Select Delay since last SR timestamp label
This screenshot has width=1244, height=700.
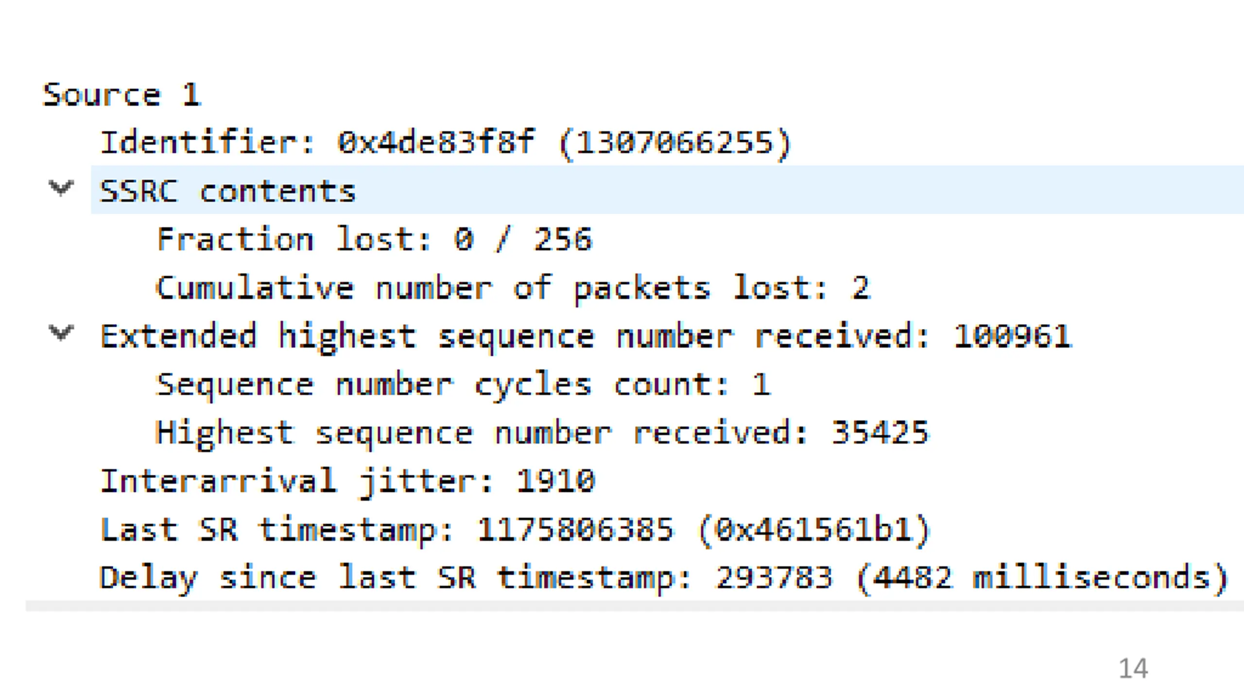pos(396,578)
